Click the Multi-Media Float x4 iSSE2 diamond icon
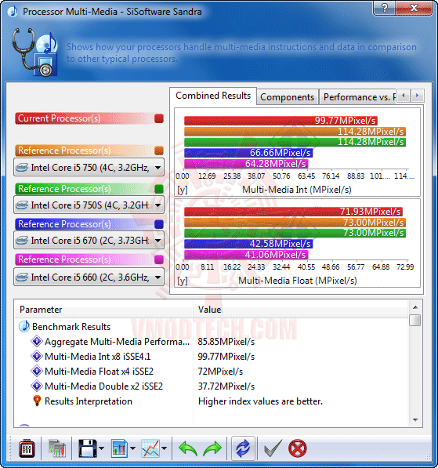This screenshot has height=468, width=438. pyautogui.click(x=37, y=371)
